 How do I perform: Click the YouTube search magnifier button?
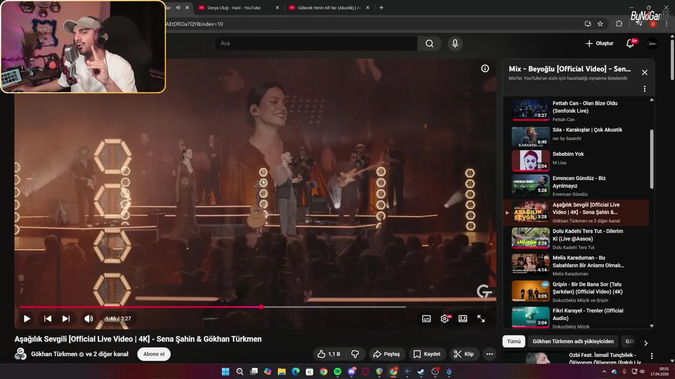click(430, 43)
